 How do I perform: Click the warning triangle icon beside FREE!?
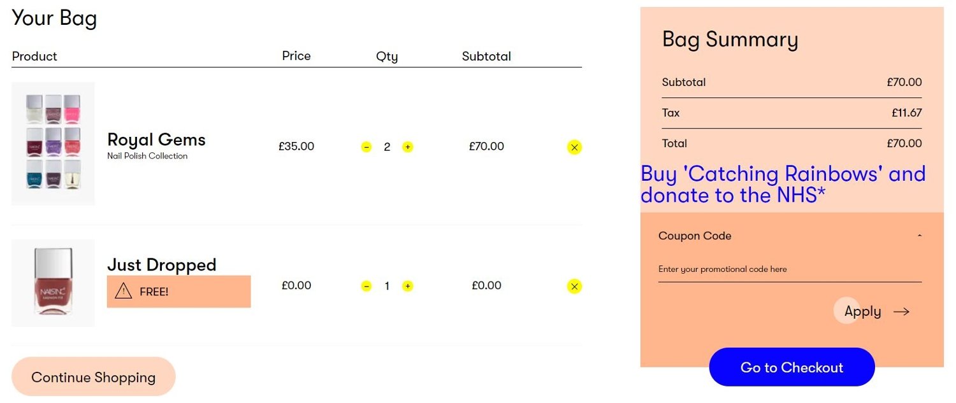tap(123, 292)
